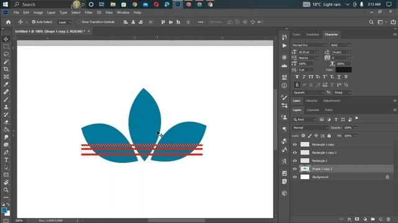Viewport: 398px width, 223px height.
Task: Click the add layer mask icon
Action: 357,219
